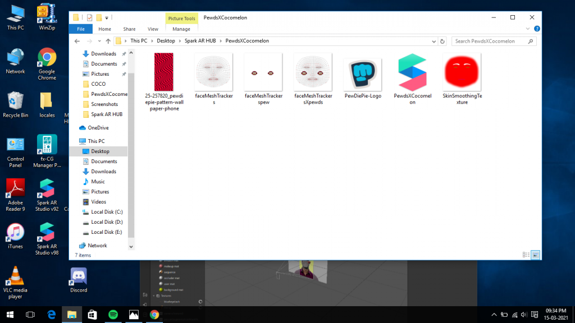Open recent locations dropdown arrow
The height and width of the screenshot is (323, 575).
(x=99, y=41)
